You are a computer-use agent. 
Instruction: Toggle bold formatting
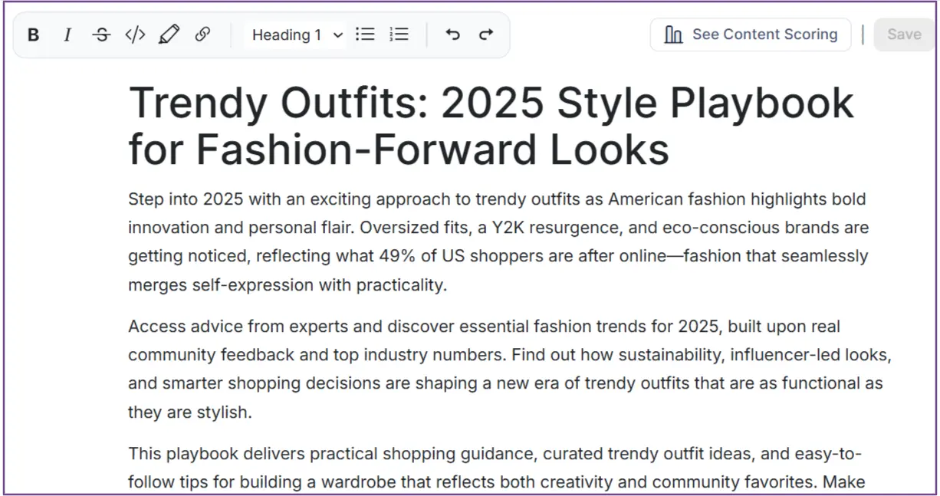pyautogui.click(x=33, y=35)
